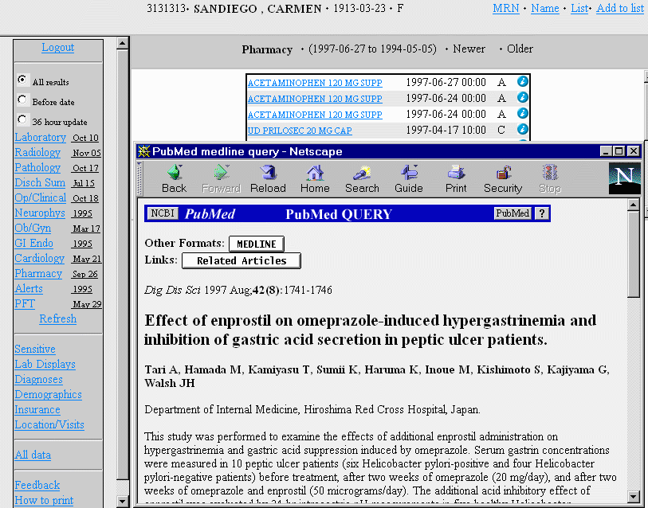Print the page using Print icon

pyautogui.click(x=456, y=178)
